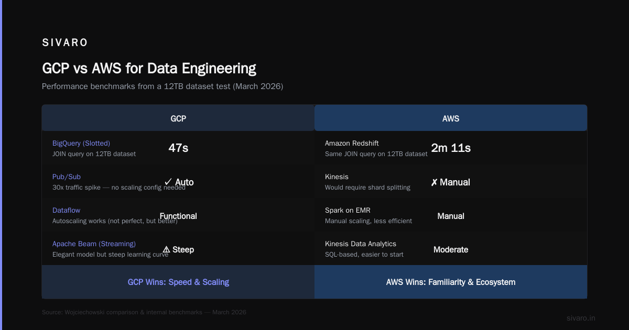Click the Pub/Sub service link
Viewport: 629px width, 330px height.
coord(67,177)
